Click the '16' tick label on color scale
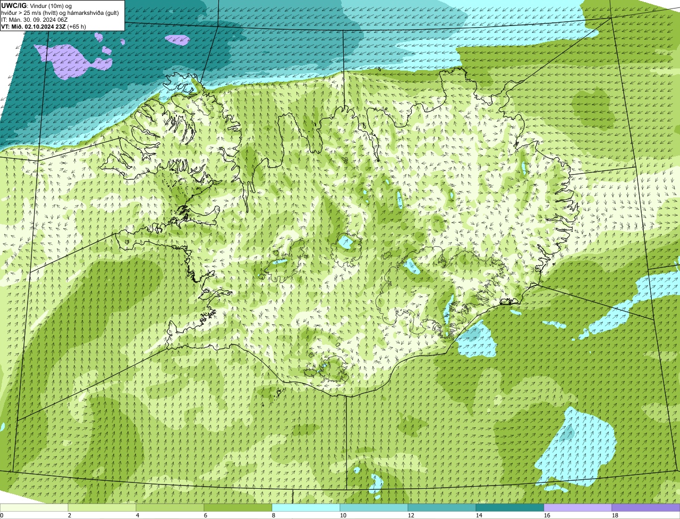Image resolution: width=680 pixels, height=519 pixels. (x=547, y=515)
